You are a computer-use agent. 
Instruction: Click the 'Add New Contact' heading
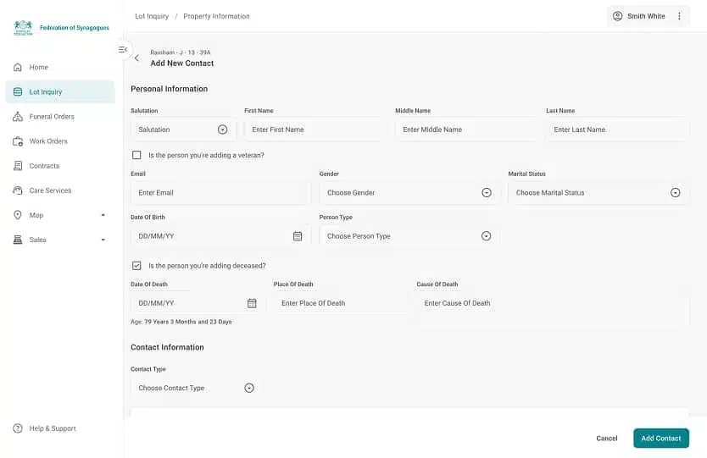(182, 63)
